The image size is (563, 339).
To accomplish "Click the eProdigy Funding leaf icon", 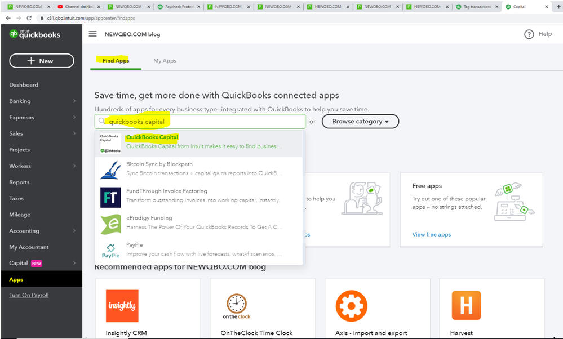I will [x=112, y=223].
